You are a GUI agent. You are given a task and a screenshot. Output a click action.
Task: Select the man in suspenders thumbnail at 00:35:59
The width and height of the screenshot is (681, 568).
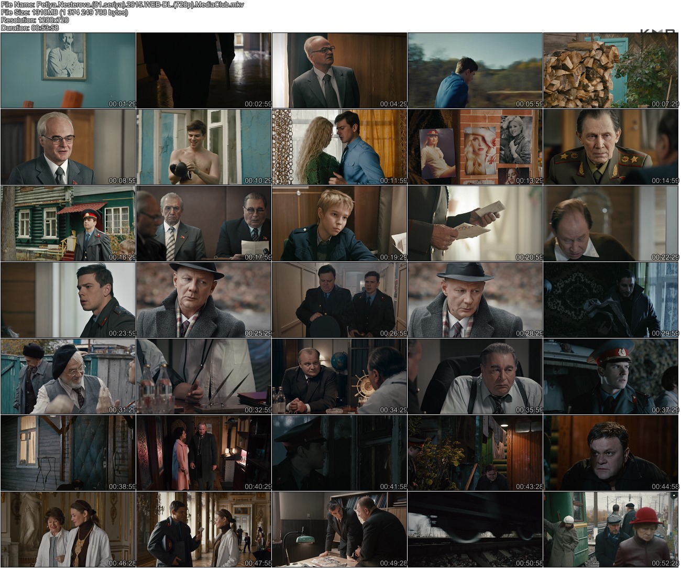pos(475,377)
